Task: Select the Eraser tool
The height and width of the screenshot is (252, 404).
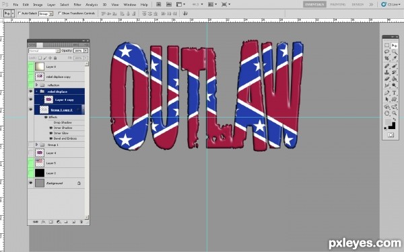Action: pyautogui.click(x=386, y=79)
